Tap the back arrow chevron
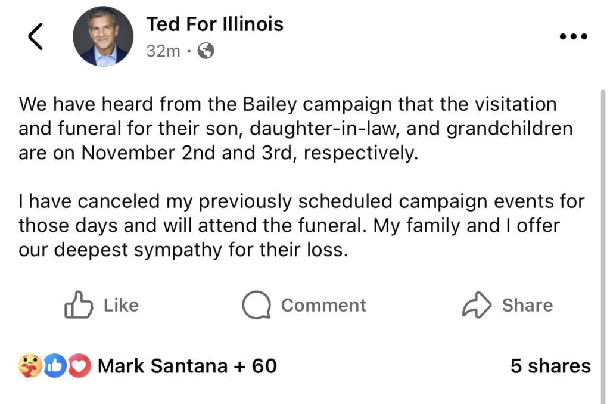Screen dimensions: 610x404 pos(36,38)
